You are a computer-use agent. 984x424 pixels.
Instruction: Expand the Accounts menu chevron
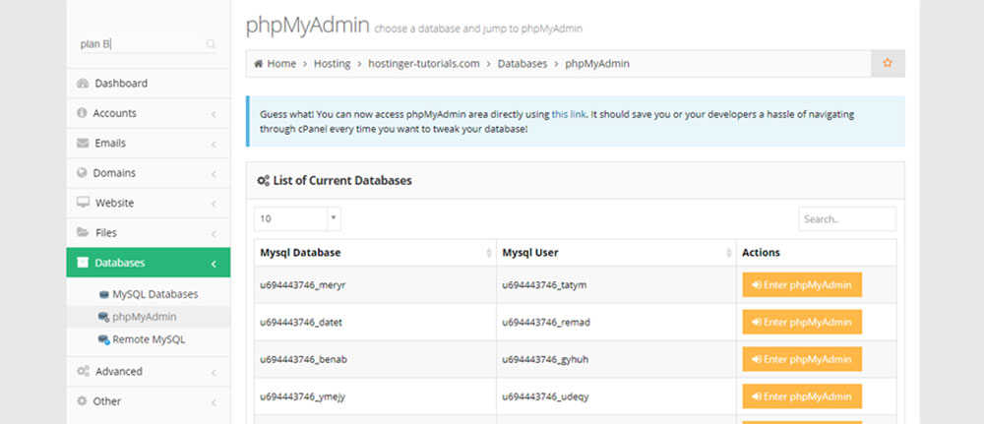tap(214, 114)
